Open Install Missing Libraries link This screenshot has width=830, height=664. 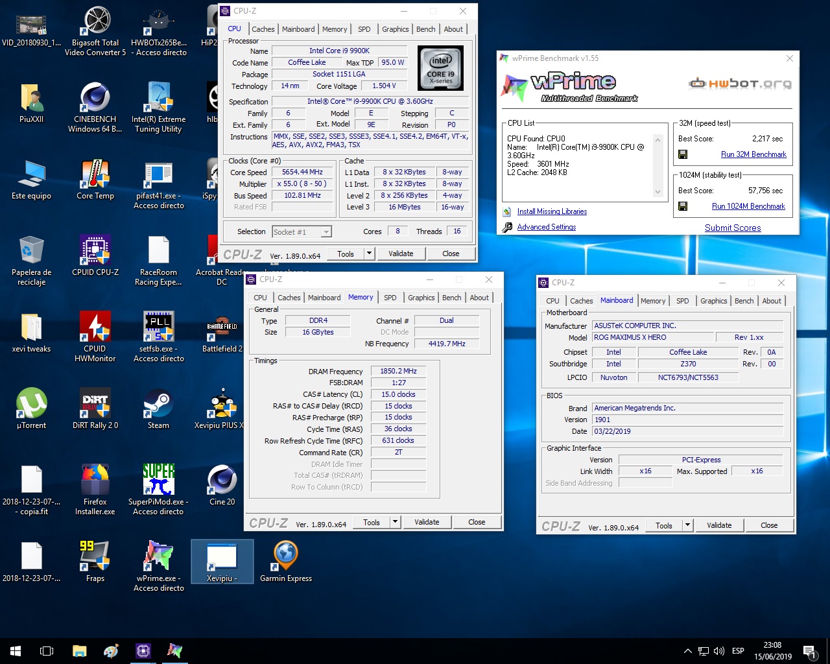pos(552,211)
